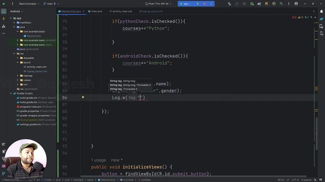Open the Commit tool window icon

coord(4,19)
